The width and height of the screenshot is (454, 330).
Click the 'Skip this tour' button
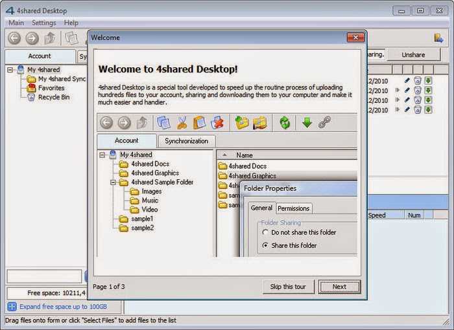(x=288, y=287)
